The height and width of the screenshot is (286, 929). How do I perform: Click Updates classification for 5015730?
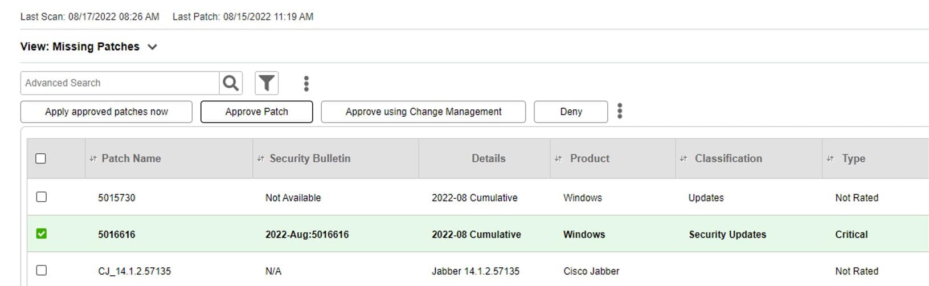[706, 198]
